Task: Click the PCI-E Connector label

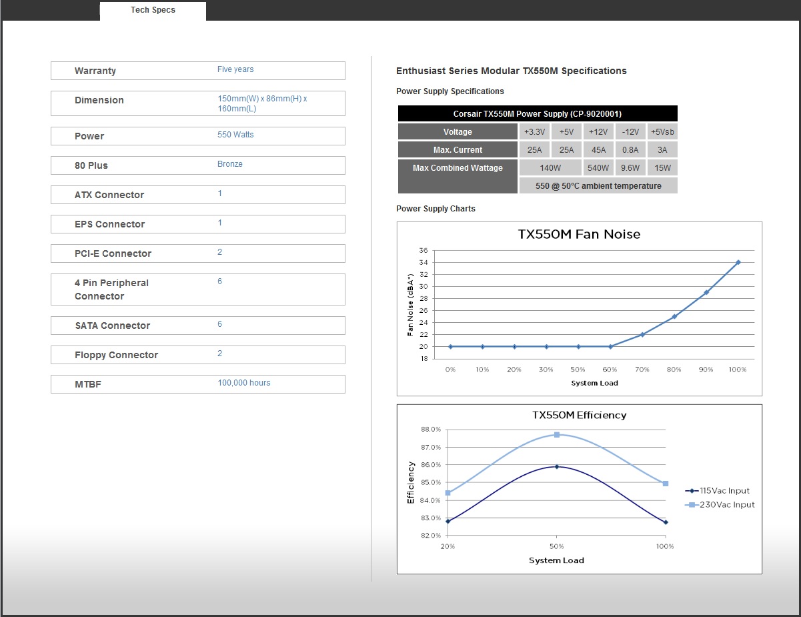Action: [113, 253]
